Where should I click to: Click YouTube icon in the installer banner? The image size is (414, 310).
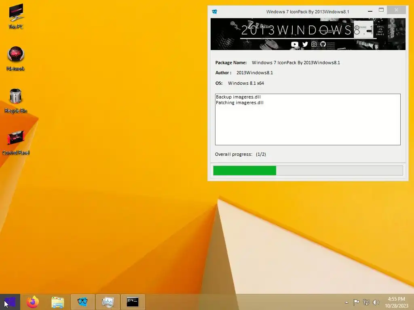[295, 44]
